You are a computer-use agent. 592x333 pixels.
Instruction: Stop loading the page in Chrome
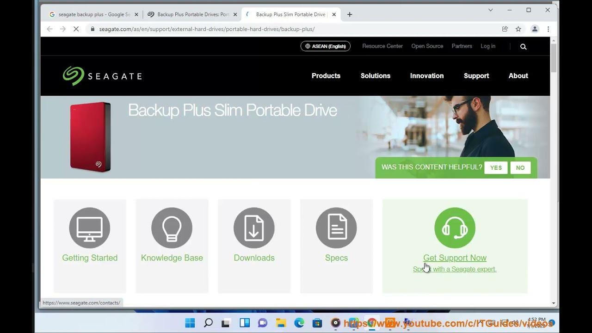coord(76,29)
